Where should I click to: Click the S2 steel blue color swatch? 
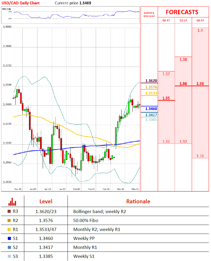[9, 247]
